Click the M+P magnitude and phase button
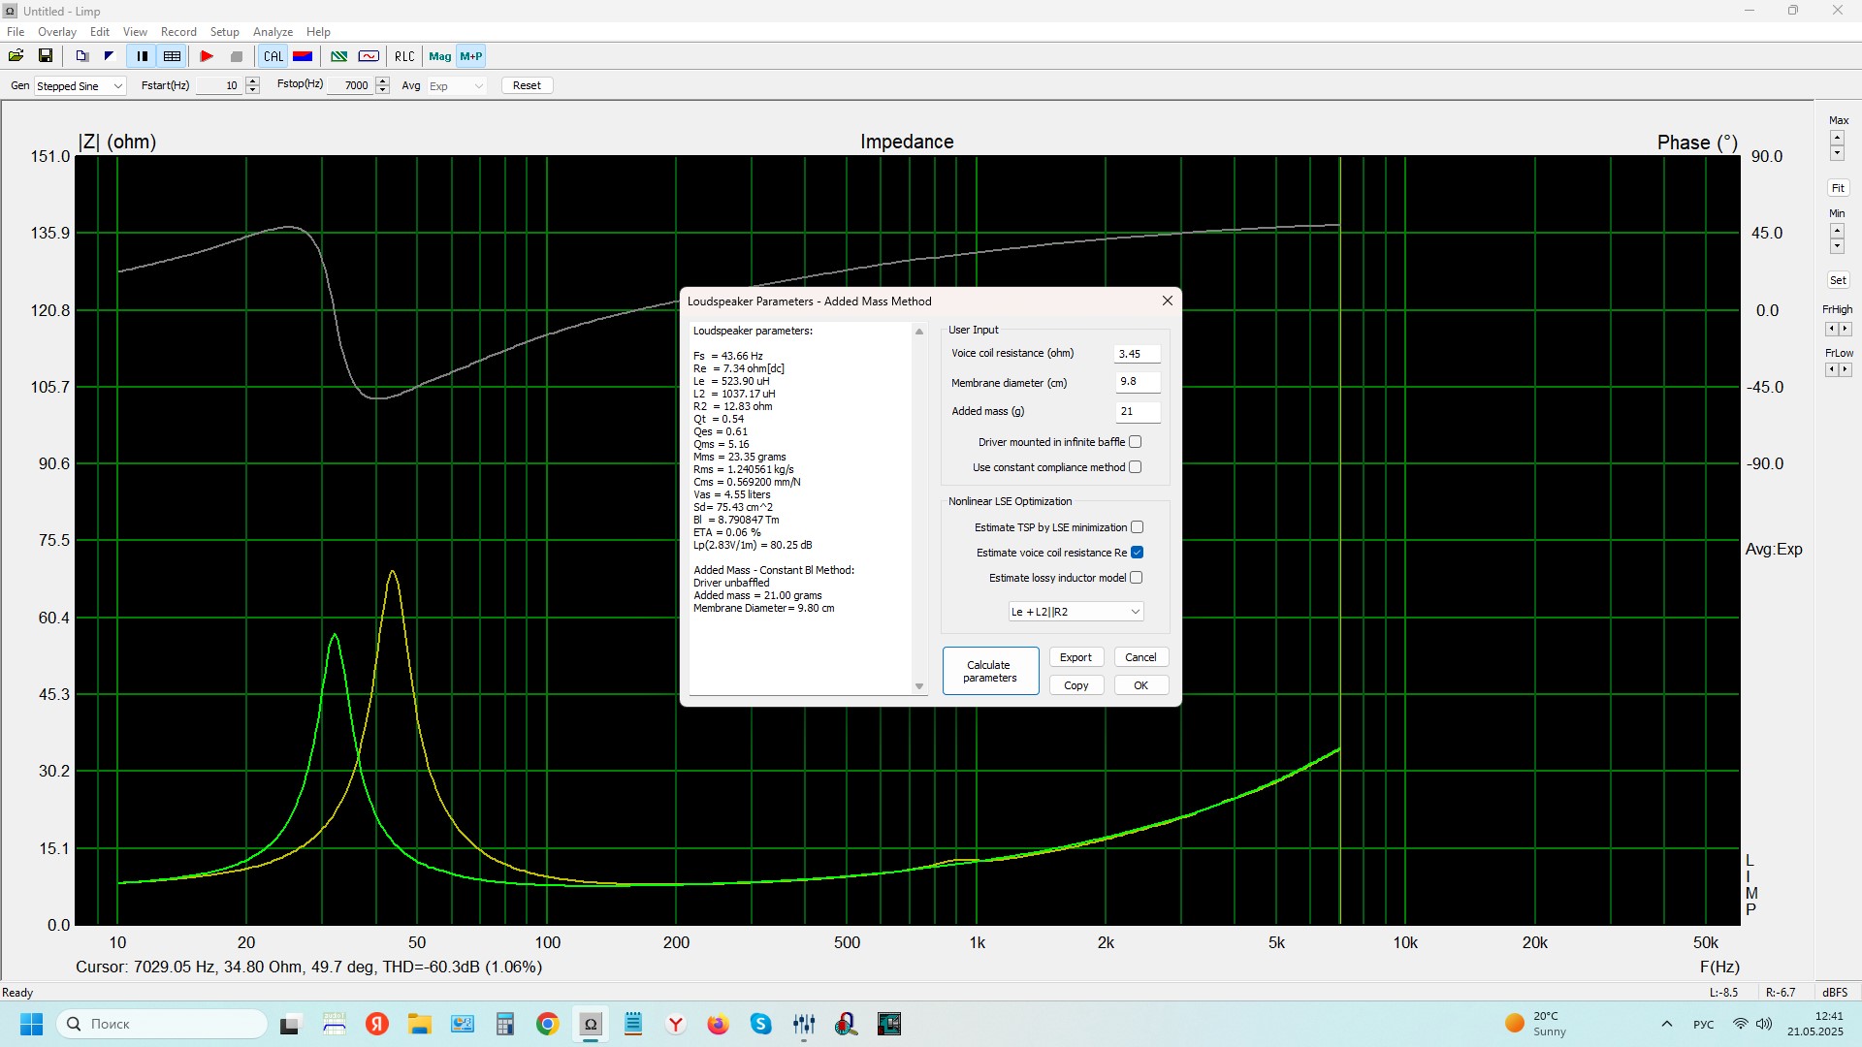The width and height of the screenshot is (1862, 1047). pyautogui.click(x=471, y=56)
